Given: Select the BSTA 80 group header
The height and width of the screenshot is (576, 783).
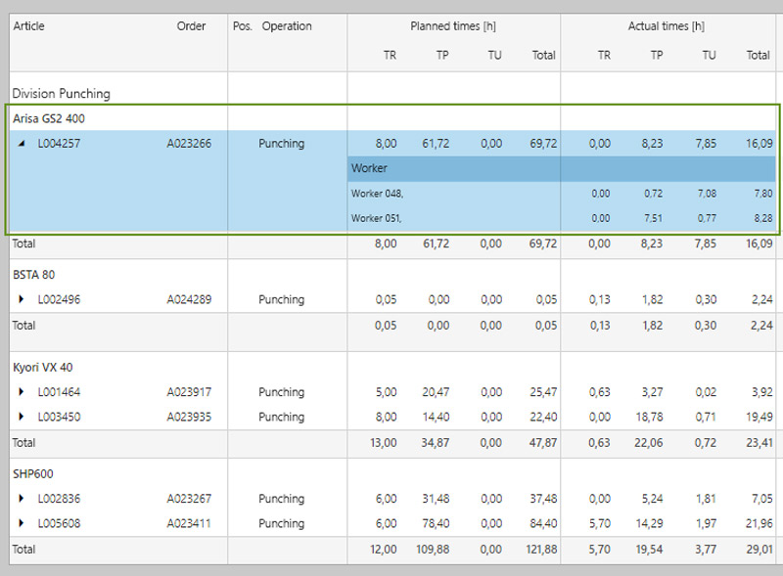Looking at the screenshot, I should click(32, 275).
